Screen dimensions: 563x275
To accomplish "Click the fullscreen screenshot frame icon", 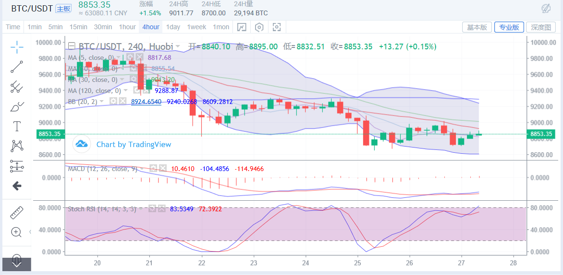I will tap(277, 27).
